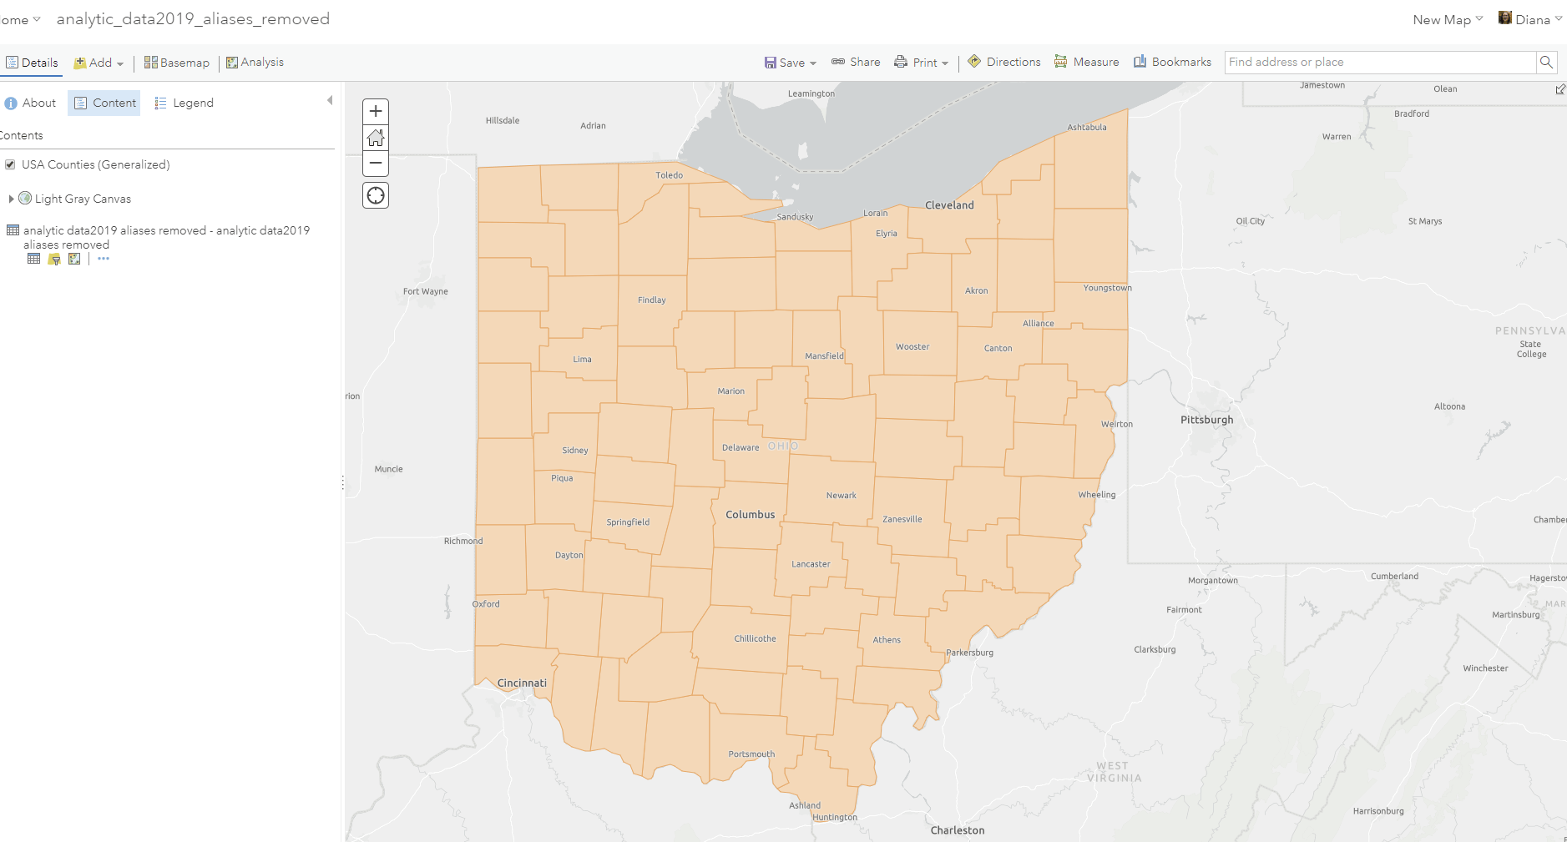Open the Home dropdown menu
1567x842 pixels.
click(20, 19)
